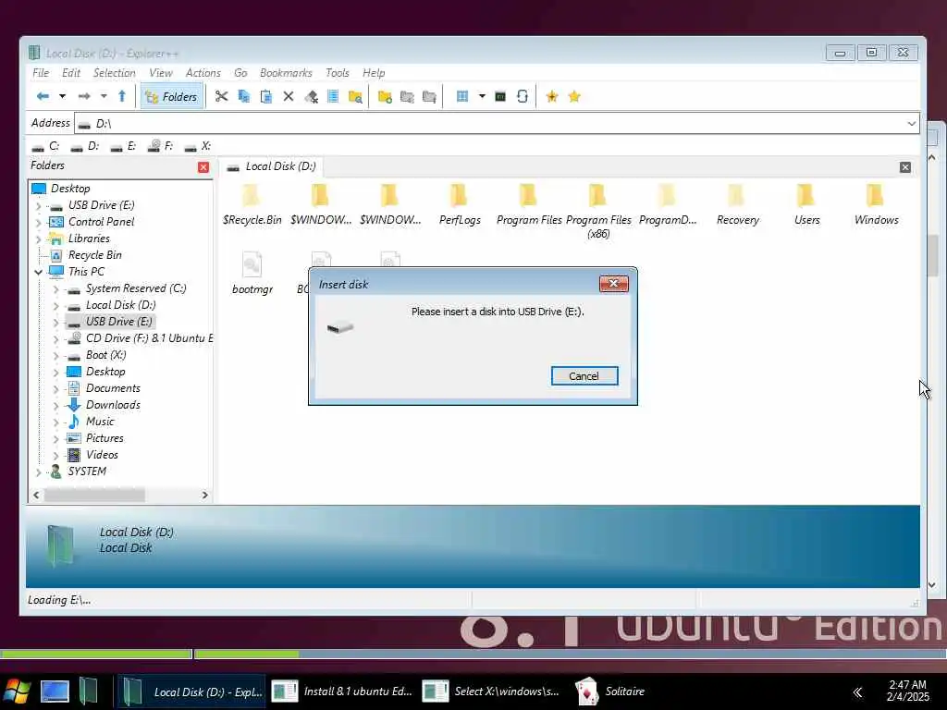
Task: Open the command prompt icon
Action: pos(500,96)
